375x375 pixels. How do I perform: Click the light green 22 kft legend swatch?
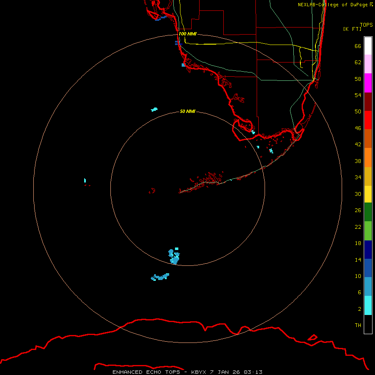click(x=368, y=231)
